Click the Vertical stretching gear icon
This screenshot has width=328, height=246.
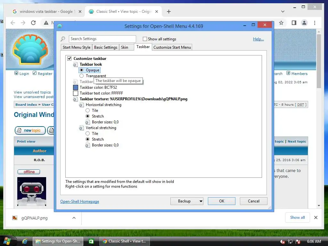(x=81, y=128)
